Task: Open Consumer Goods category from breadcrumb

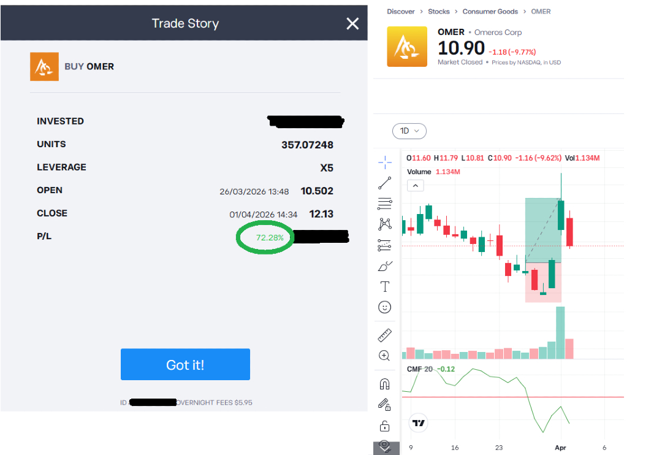Action: 490,11
